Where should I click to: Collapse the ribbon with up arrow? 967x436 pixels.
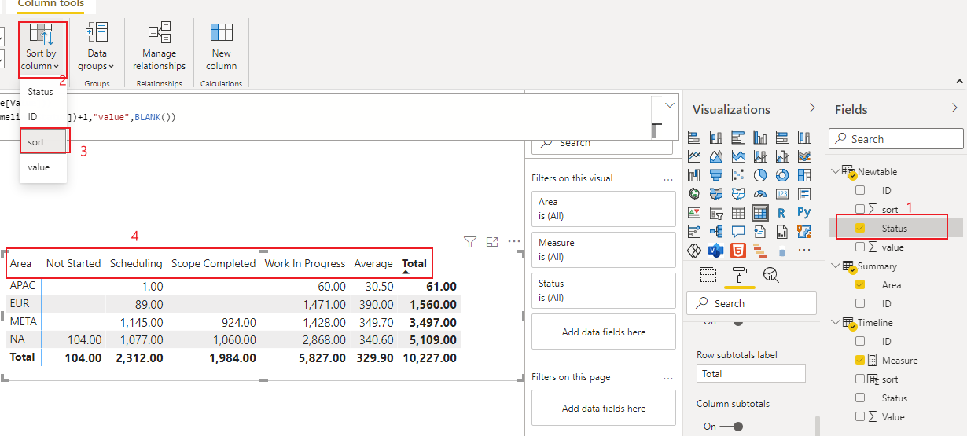(x=959, y=82)
